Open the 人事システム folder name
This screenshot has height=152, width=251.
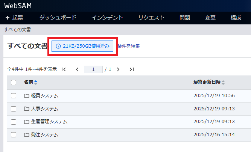tap(45, 109)
